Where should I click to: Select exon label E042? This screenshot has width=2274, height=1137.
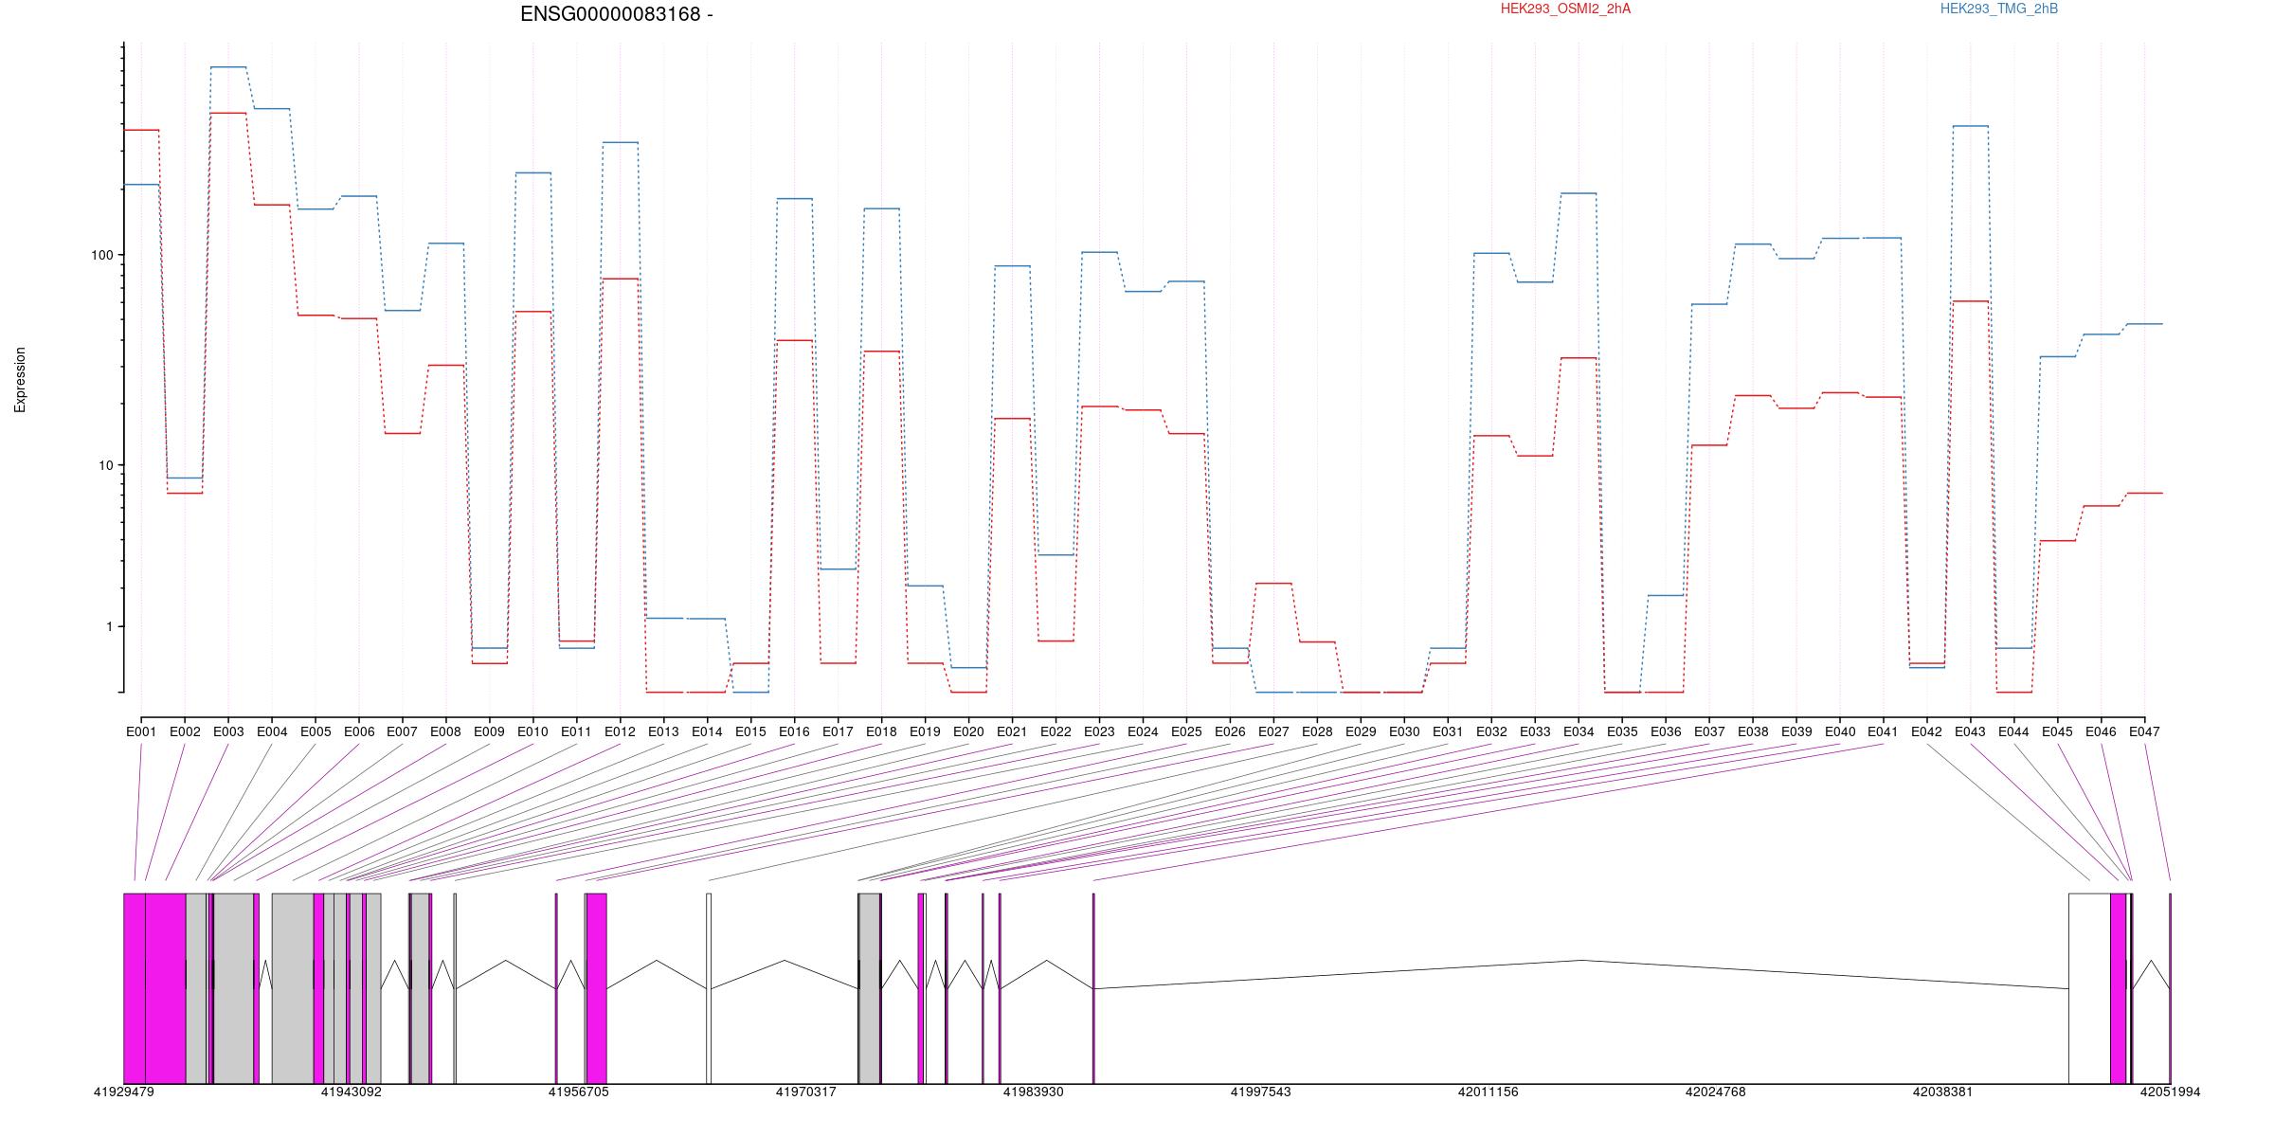(1926, 731)
